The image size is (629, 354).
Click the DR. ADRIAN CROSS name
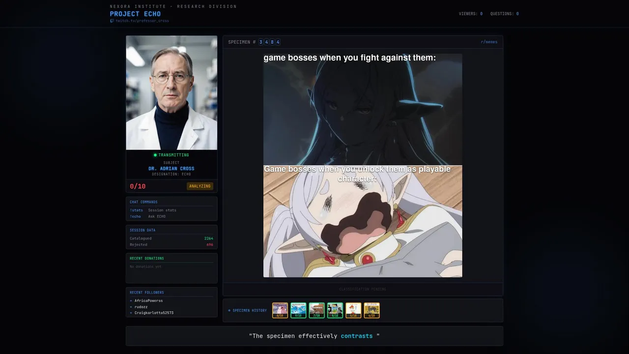click(x=172, y=169)
